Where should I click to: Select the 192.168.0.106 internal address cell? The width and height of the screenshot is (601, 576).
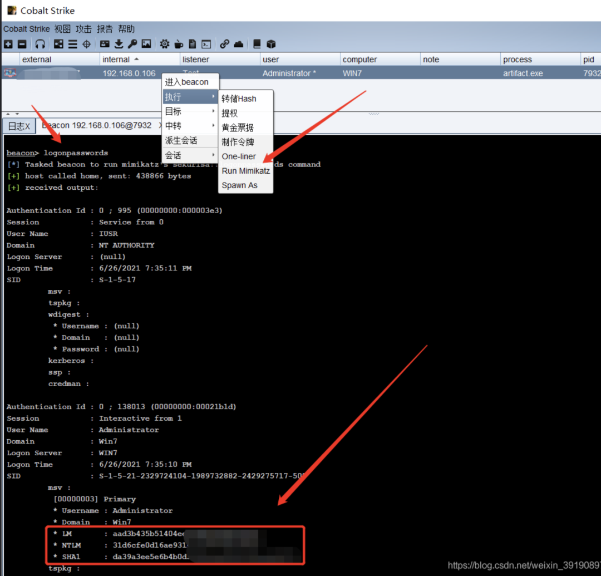click(129, 73)
